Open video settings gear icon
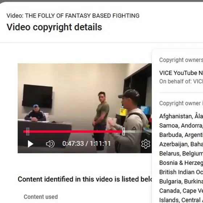Image resolution: width=203 pixels, height=203 pixels. [146, 144]
